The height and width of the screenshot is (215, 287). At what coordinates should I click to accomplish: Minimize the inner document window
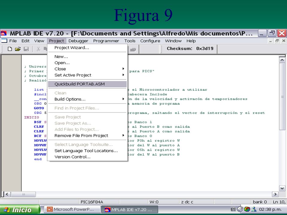pos(270,41)
